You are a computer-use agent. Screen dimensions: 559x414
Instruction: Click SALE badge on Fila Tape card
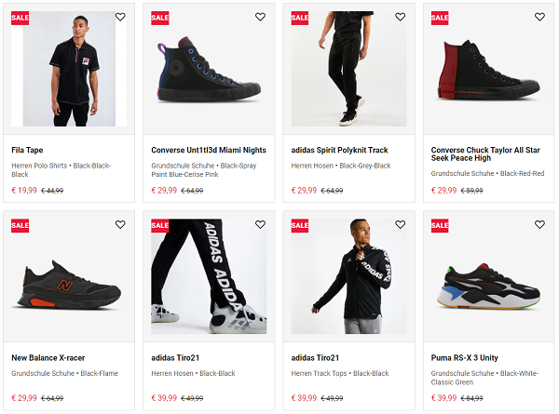point(20,18)
